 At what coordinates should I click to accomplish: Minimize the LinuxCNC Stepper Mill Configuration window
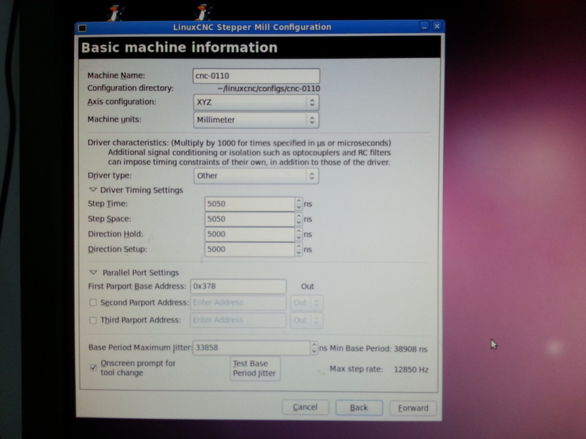[x=424, y=27]
